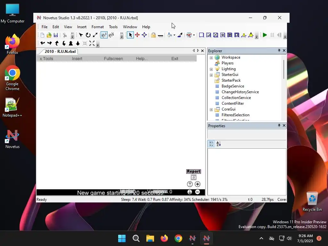
Task: Zoom camera out with the solid down arrow
Action: tap(78, 43)
